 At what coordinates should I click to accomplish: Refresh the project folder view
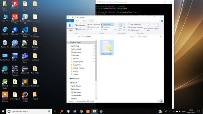pyautogui.click(x=133, y=37)
